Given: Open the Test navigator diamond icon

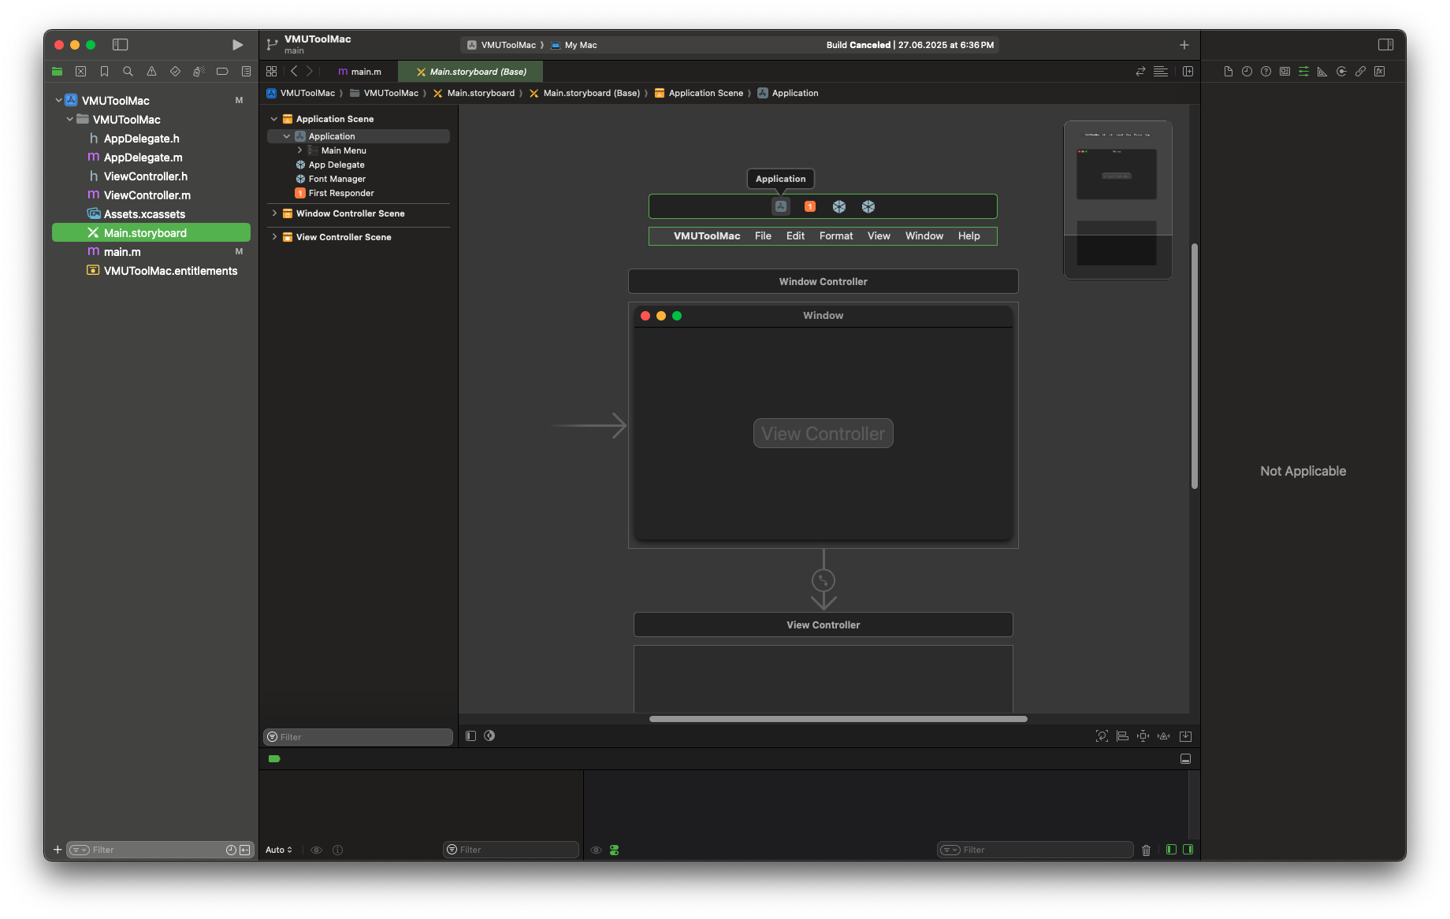Looking at the screenshot, I should click(x=175, y=72).
